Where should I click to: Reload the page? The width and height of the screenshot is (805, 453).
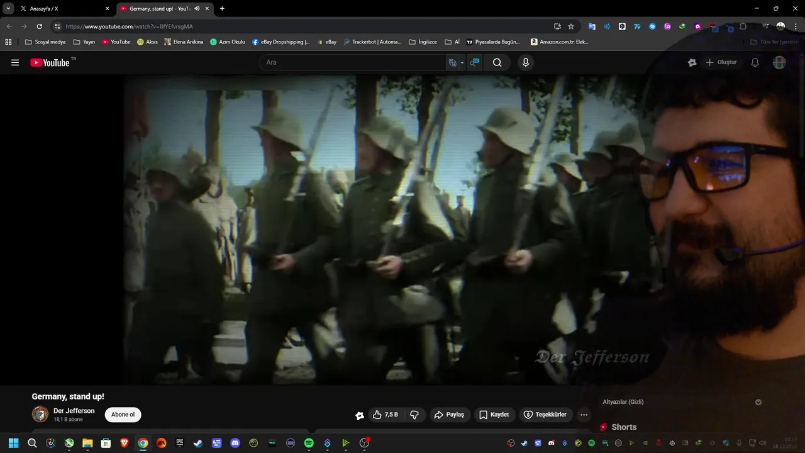pyautogui.click(x=39, y=26)
